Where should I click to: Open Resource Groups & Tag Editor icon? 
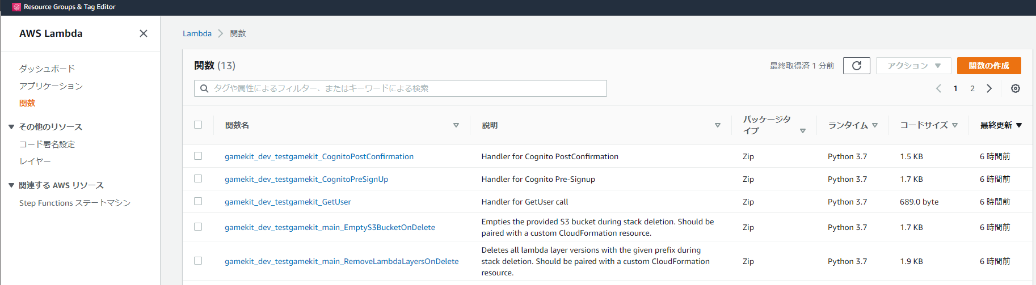(x=16, y=7)
